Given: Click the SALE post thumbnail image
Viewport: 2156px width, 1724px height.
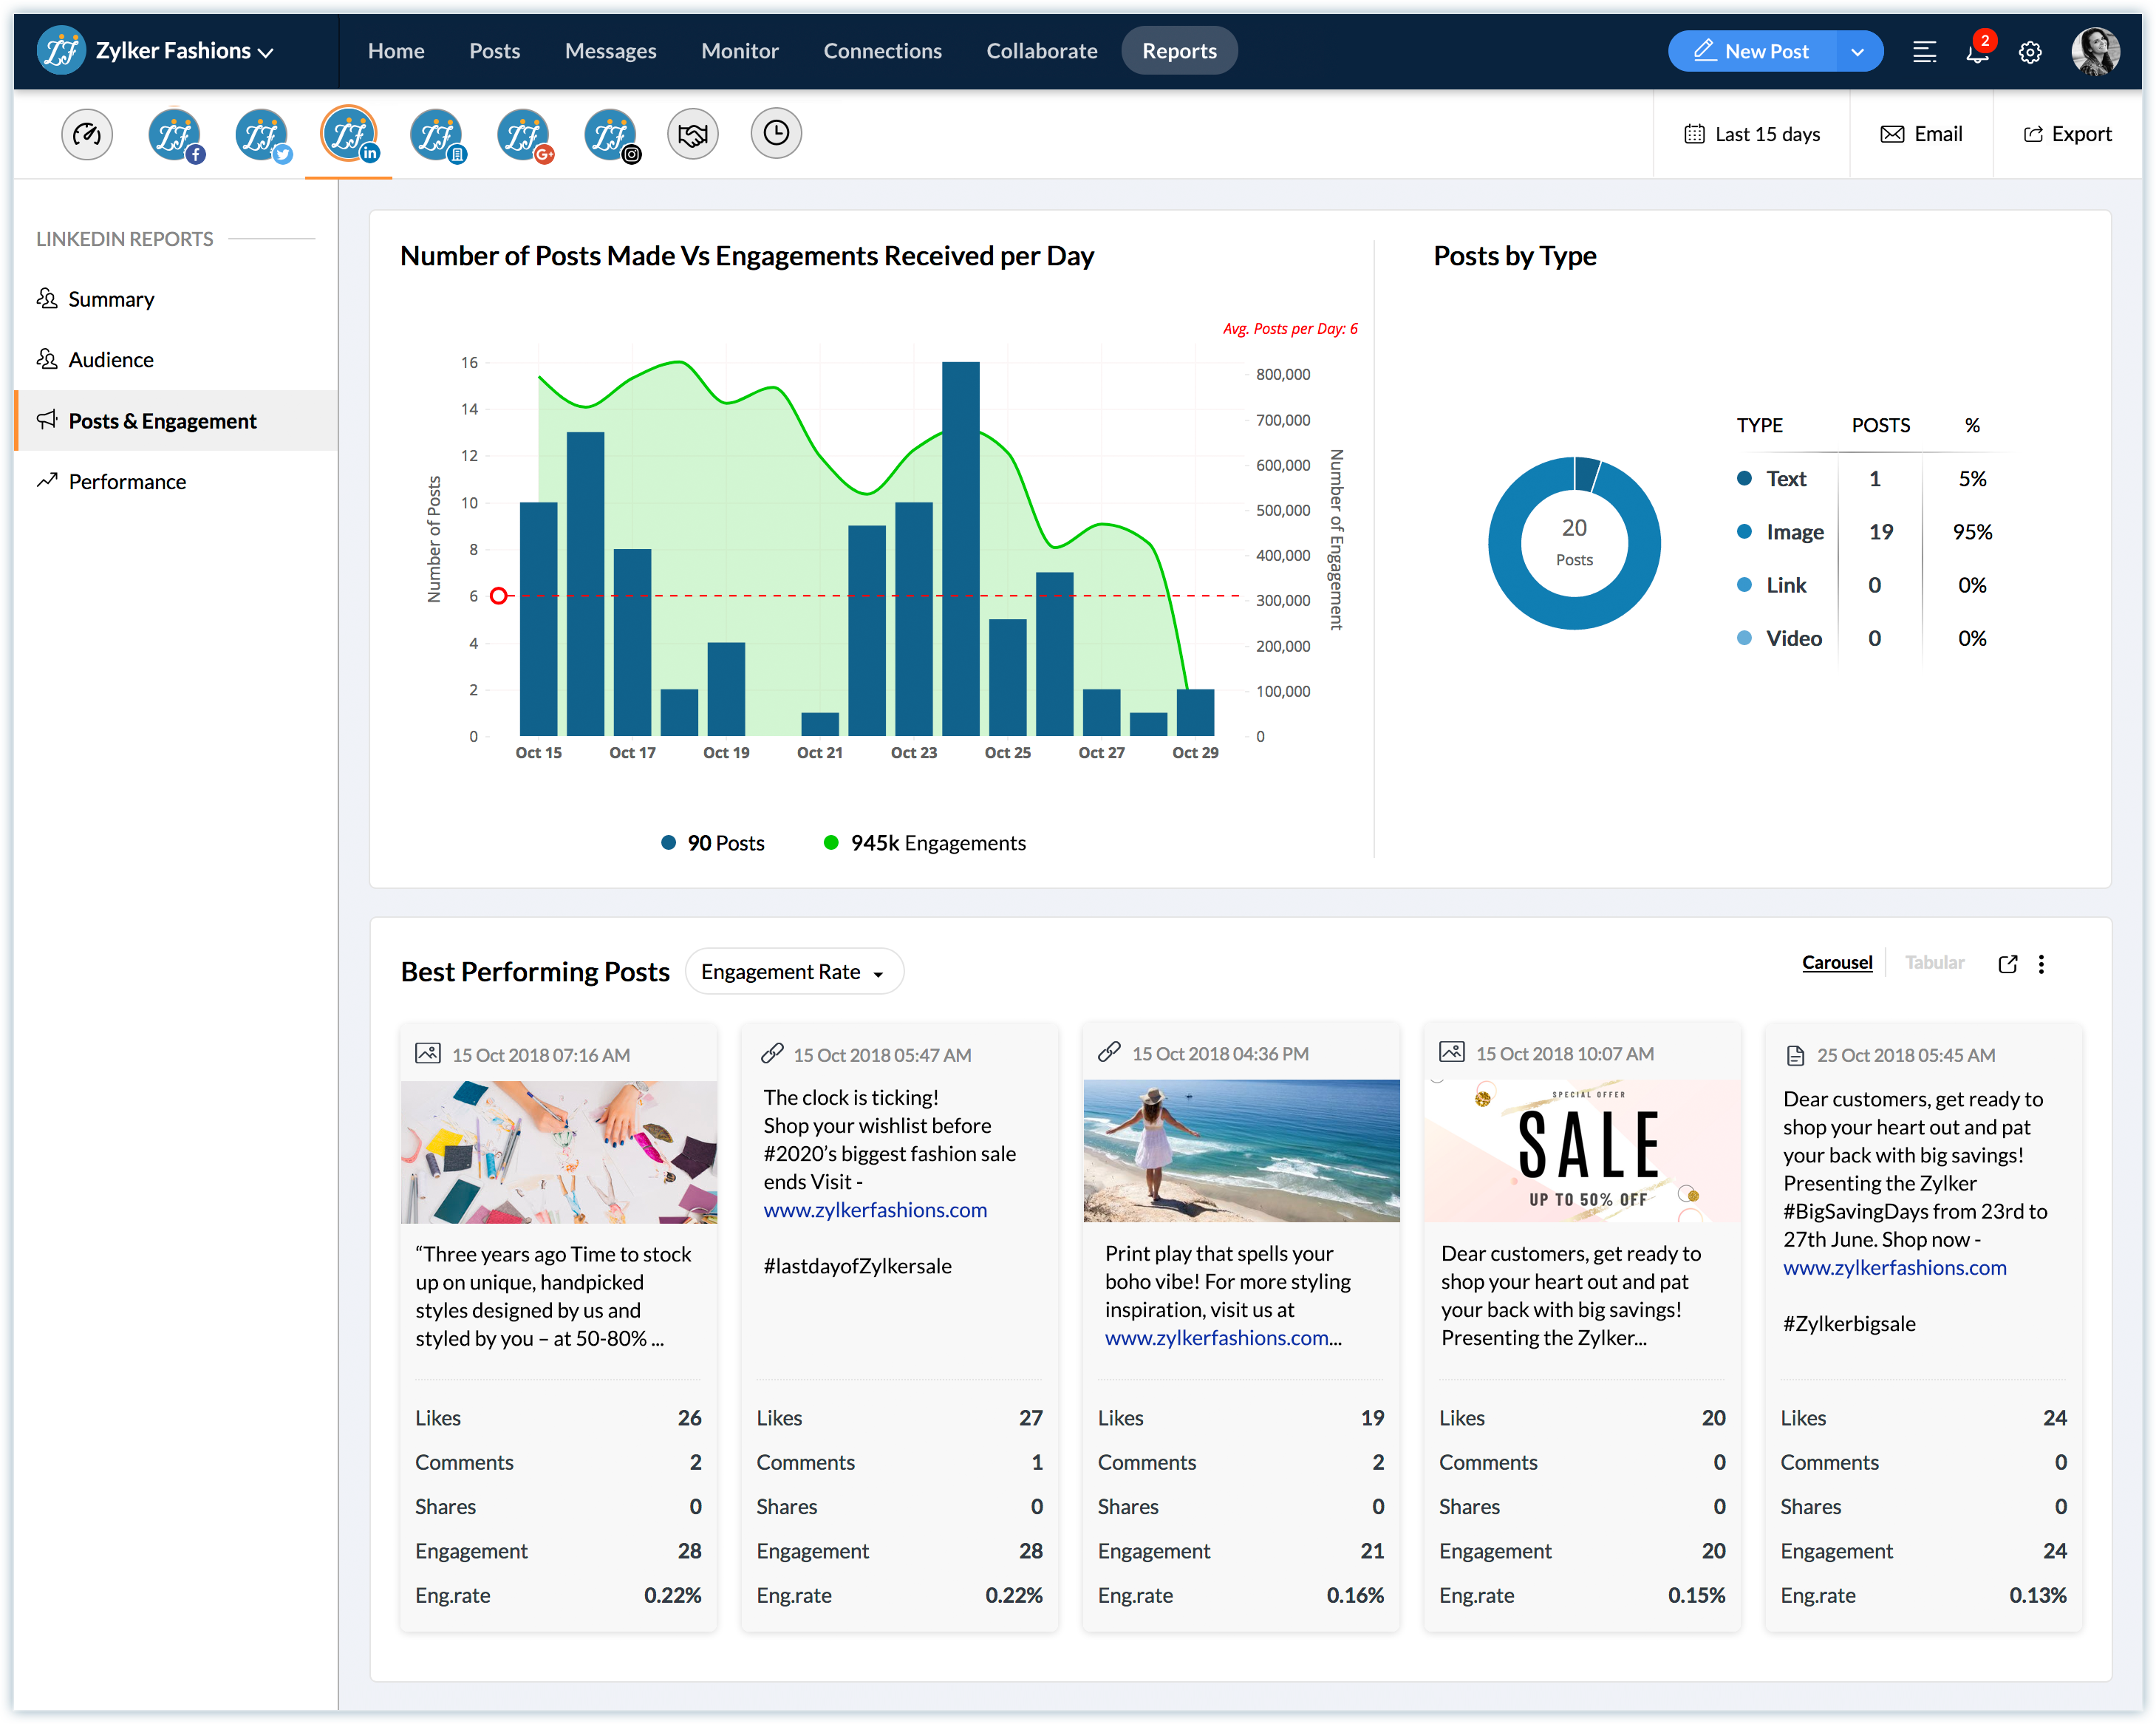Looking at the screenshot, I should [x=1582, y=1150].
